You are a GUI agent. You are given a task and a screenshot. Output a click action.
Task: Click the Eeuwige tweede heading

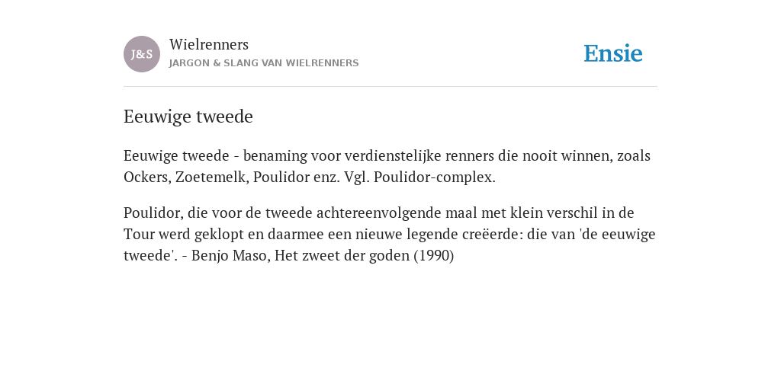[x=188, y=117]
